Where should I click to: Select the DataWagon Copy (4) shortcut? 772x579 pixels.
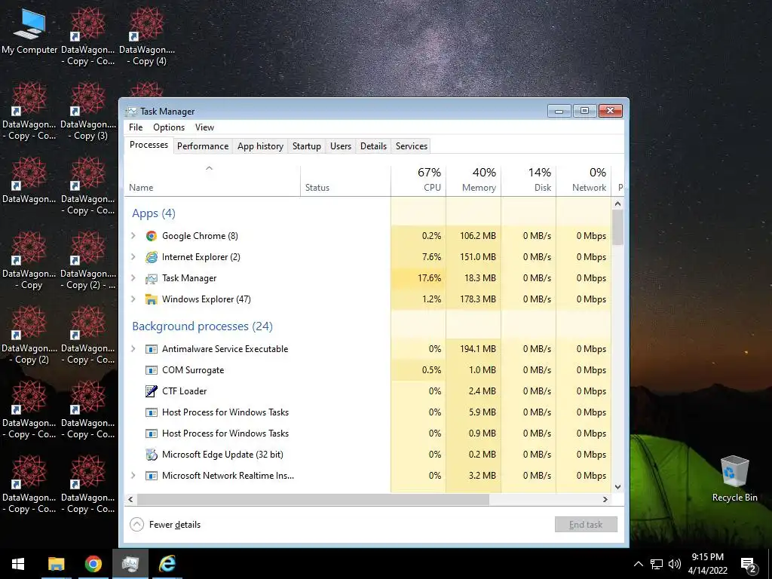coord(147,38)
